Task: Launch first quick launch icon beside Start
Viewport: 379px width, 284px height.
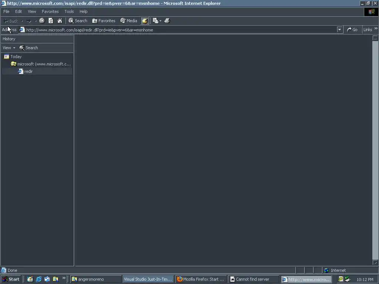Action: 30,280
